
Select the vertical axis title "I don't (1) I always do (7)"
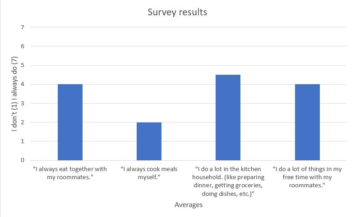click(14, 94)
